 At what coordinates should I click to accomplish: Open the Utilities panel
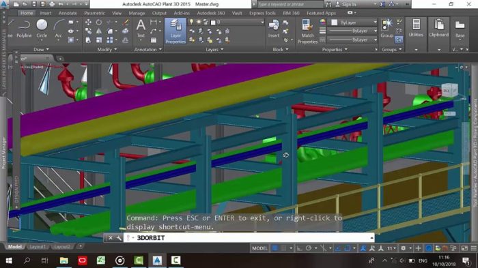416,29
